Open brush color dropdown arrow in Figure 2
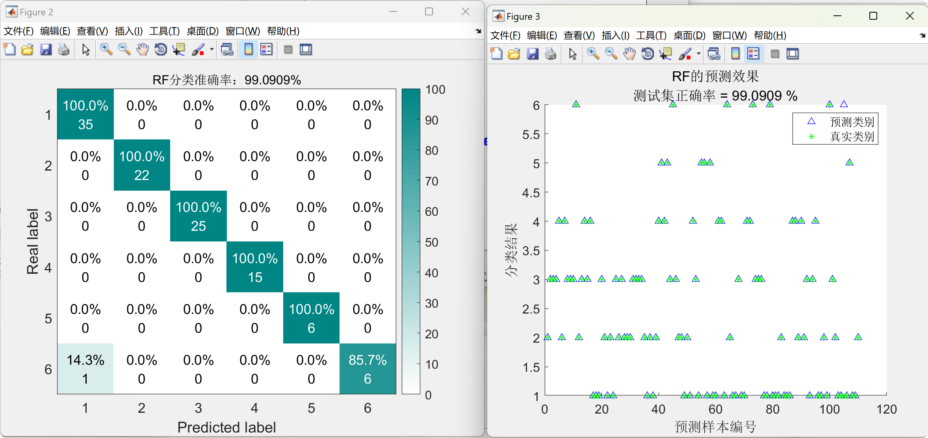Viewport: 928px width, 438px height. [212, 50]
